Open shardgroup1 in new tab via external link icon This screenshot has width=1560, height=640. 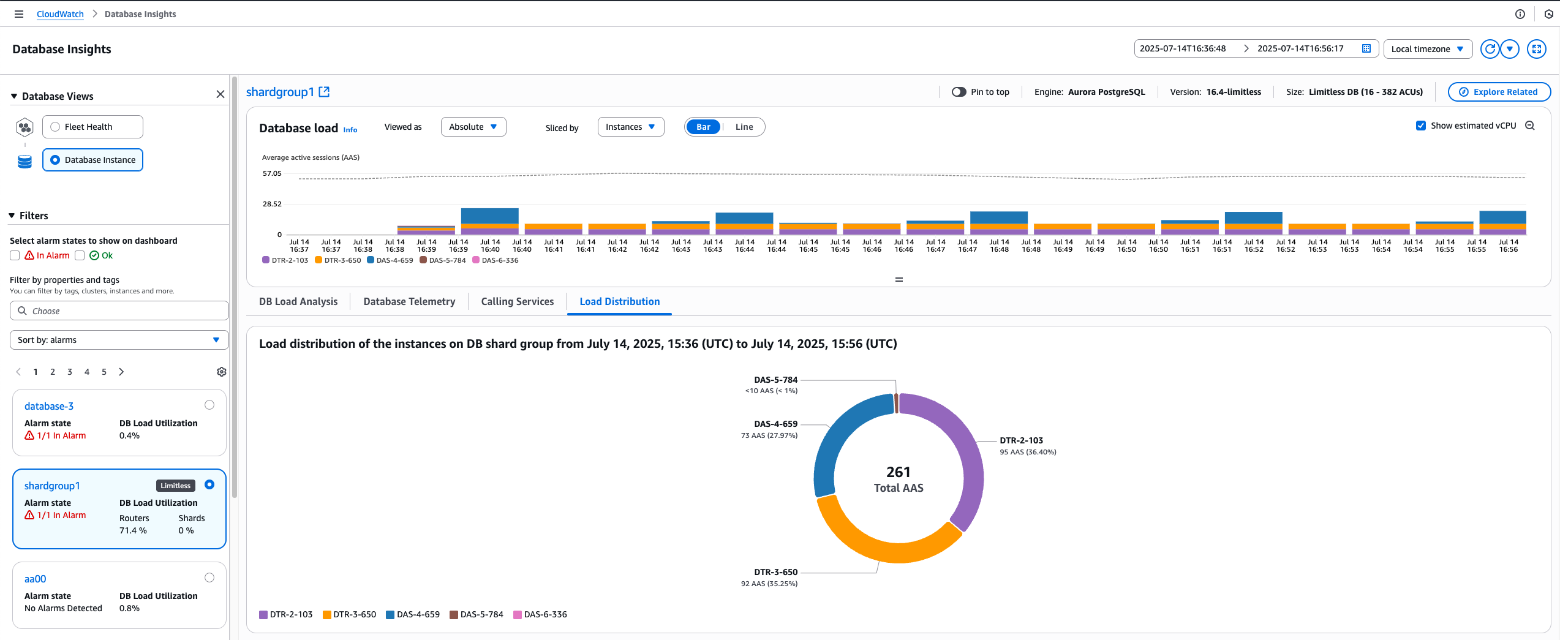[324, 91]
